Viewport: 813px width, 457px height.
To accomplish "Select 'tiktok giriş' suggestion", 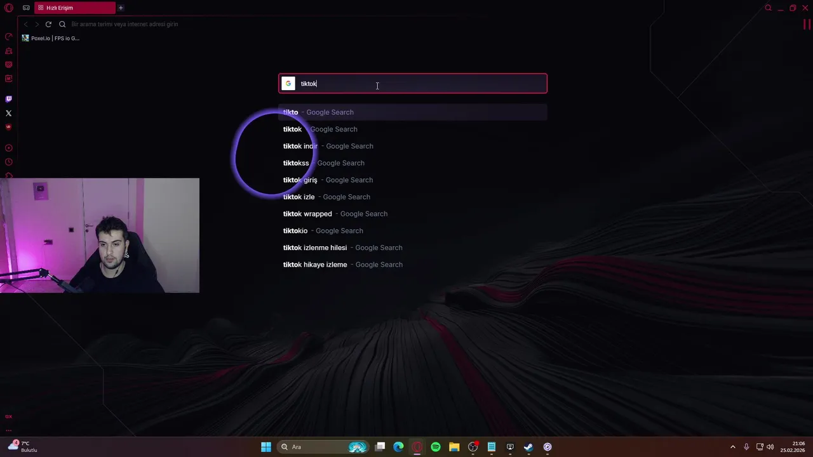I will click(x=413, y=180).
